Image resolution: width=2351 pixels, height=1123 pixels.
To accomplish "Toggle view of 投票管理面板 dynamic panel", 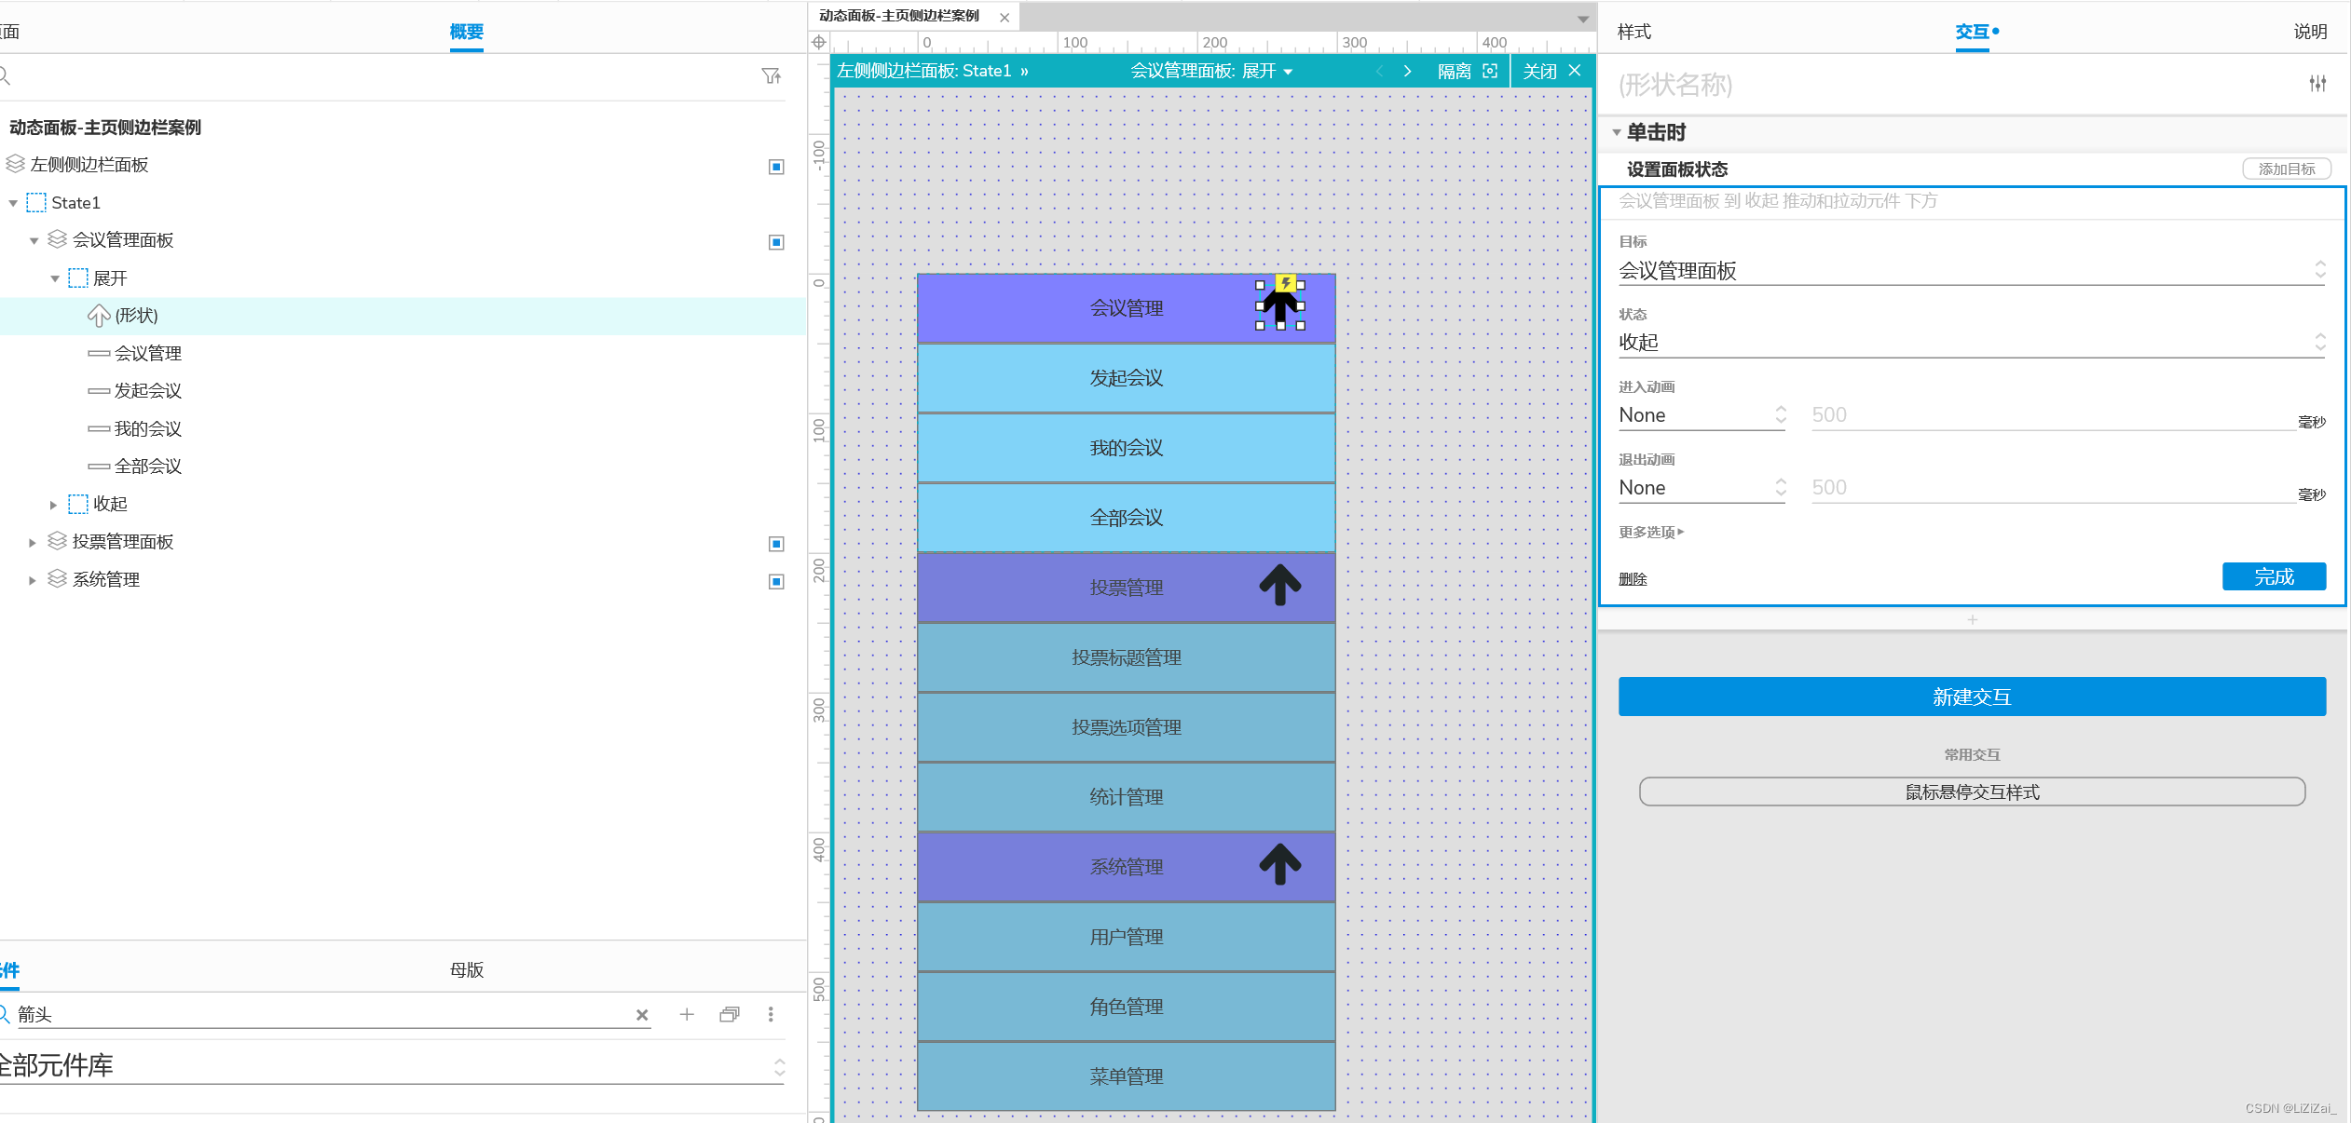I will click(x=776, y=544).
